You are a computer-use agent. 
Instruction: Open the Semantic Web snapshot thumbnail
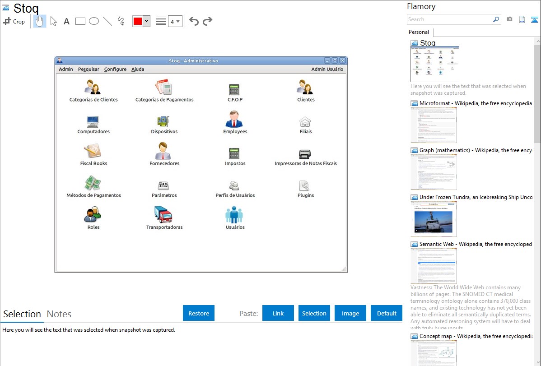(434, 266)
